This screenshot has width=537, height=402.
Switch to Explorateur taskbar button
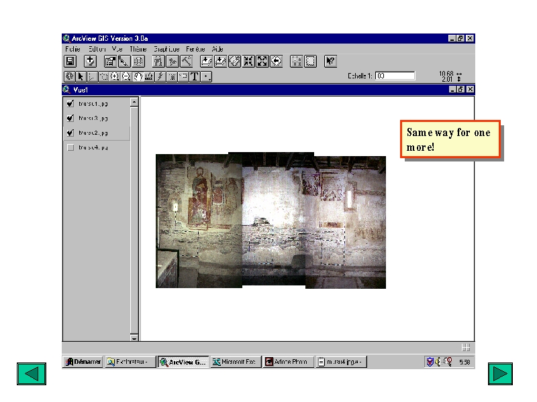tap(130, 362)
